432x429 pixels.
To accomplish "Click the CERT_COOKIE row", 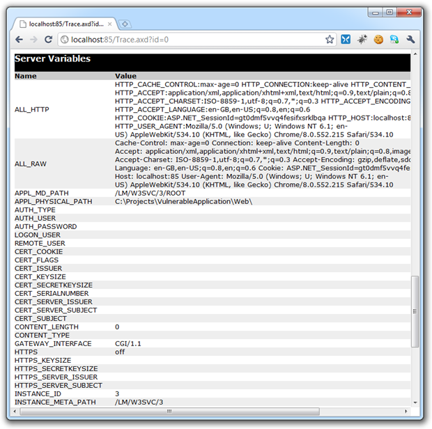I will (x=213, y=251).
